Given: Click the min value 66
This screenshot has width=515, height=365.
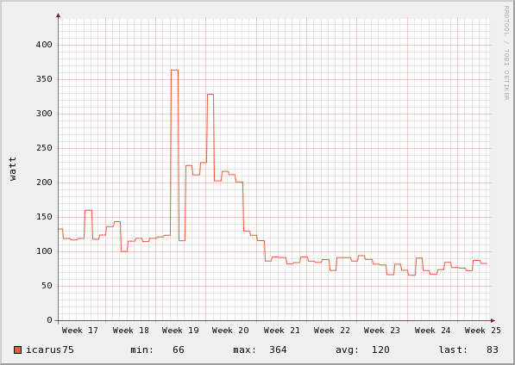Looking at the screenshot, I should 179,350.
